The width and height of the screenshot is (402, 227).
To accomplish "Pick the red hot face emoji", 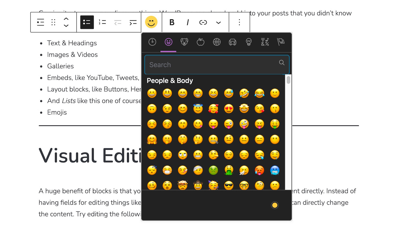I will pyautogui.click(x=259, y=170).
